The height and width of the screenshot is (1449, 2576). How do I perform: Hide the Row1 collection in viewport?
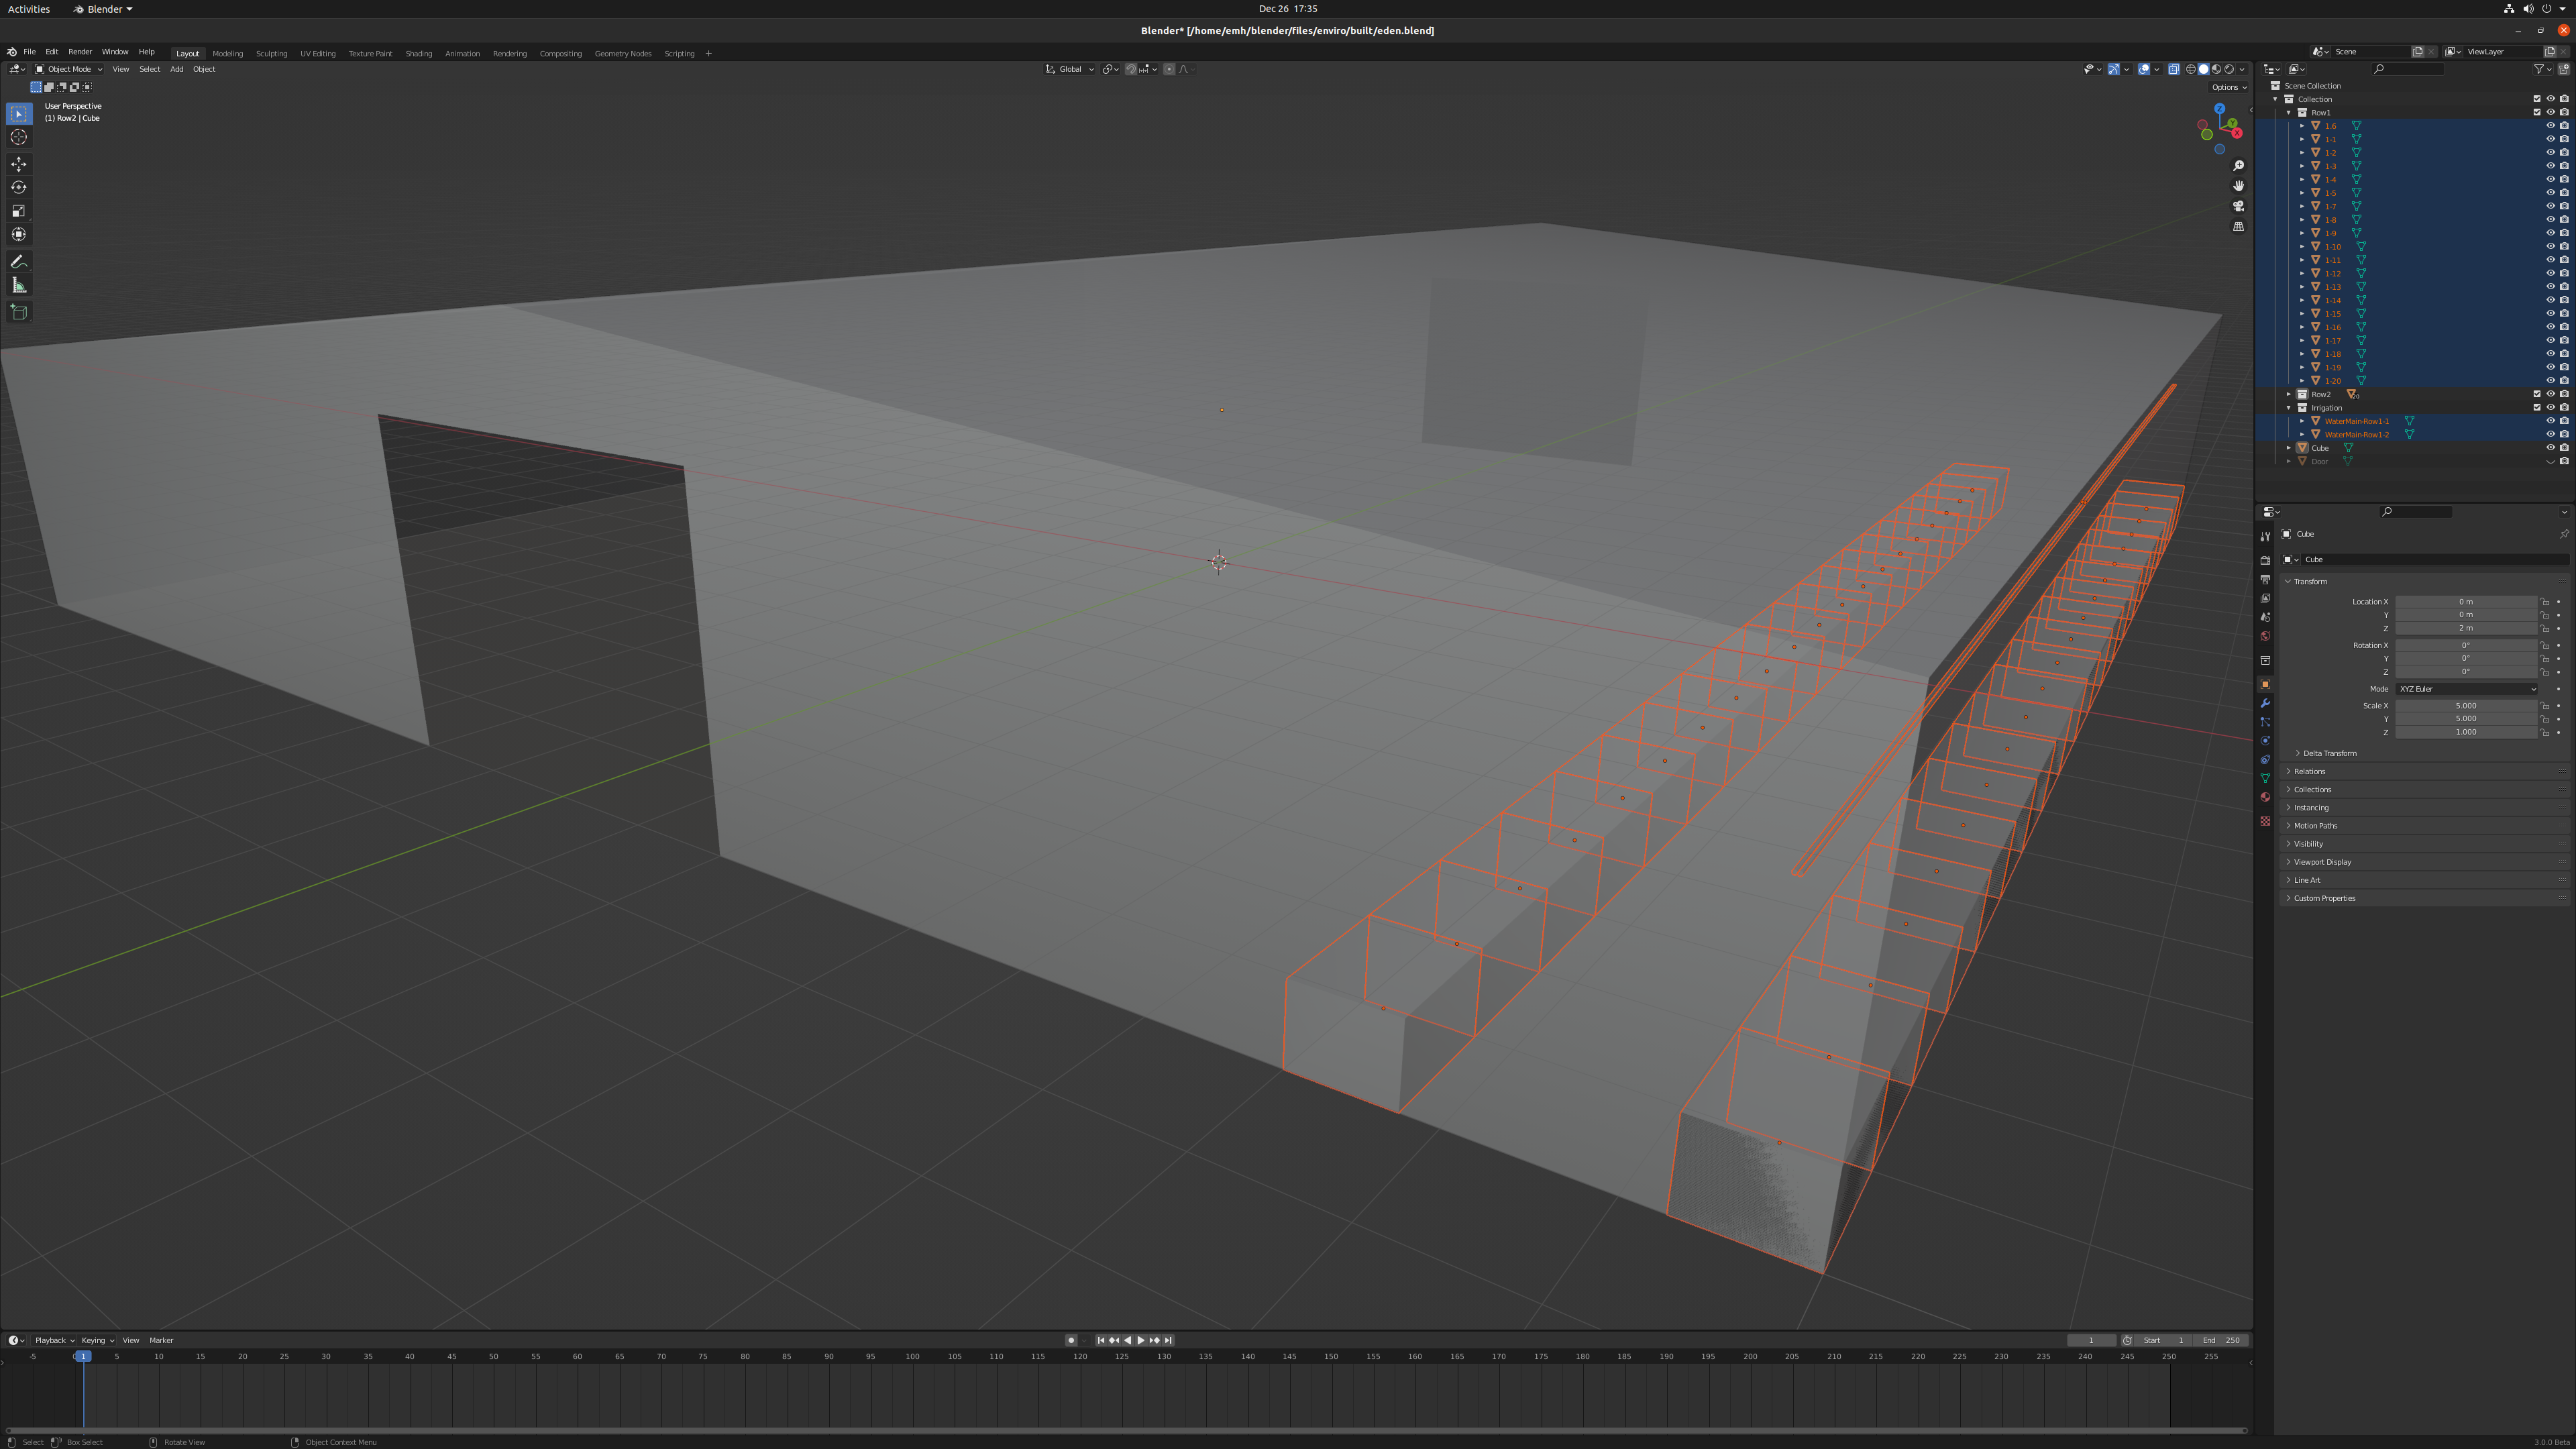pyautogui.click(x=2550, y=113)
